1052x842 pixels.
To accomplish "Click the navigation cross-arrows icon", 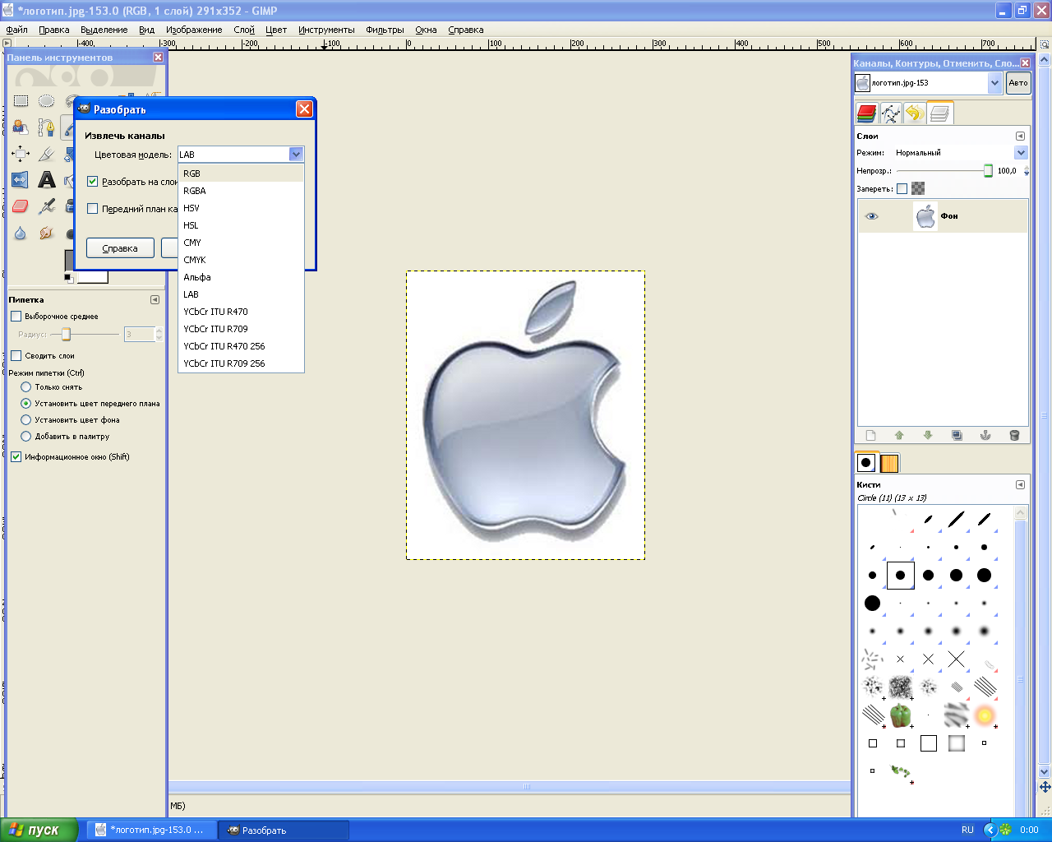I will [1045, 787].
